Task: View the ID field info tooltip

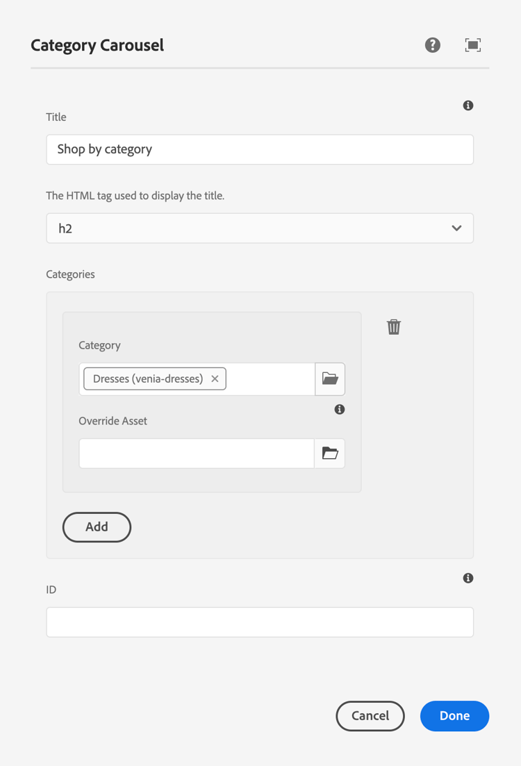Action: click(468, 577)
